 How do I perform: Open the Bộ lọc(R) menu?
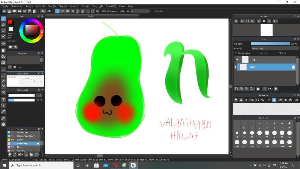pos(40,6)
